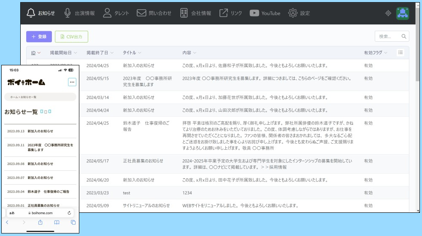Tap the mobile three-dots menu button
This screenshot has height=236, width=422.
[72, 82]
